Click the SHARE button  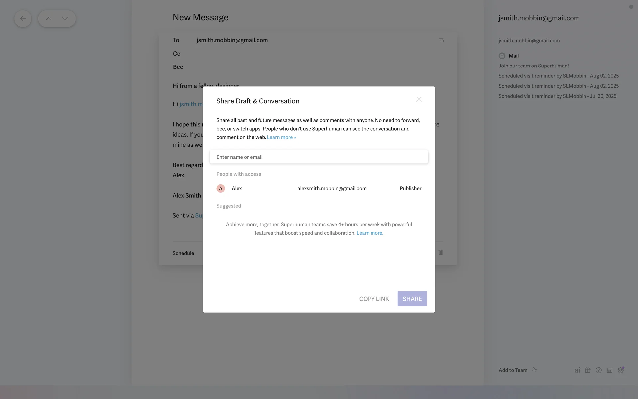coord(412,299)
